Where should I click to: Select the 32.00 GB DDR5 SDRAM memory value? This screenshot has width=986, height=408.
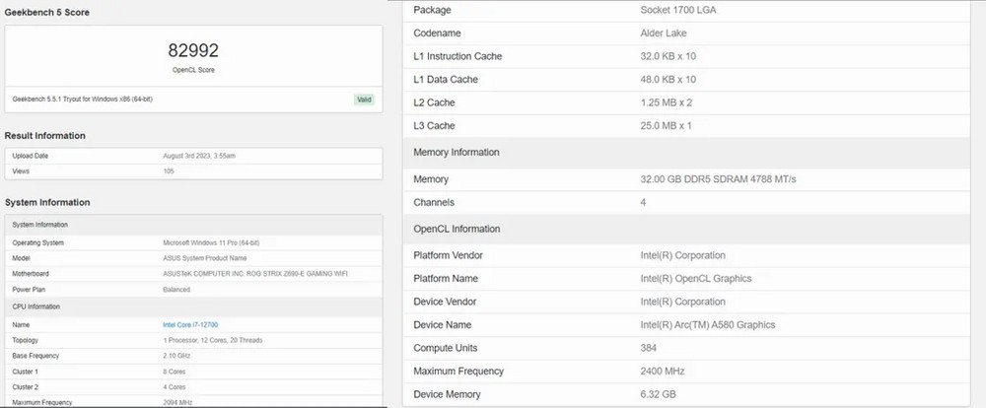click(718, 179)
